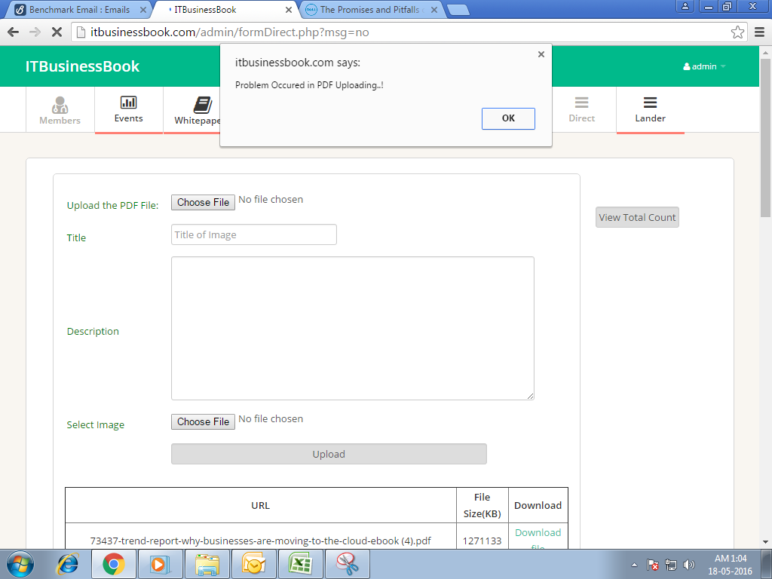The image size is (772, 579).
Task: Select the Lander menu icon
Action: coord(650,103)
